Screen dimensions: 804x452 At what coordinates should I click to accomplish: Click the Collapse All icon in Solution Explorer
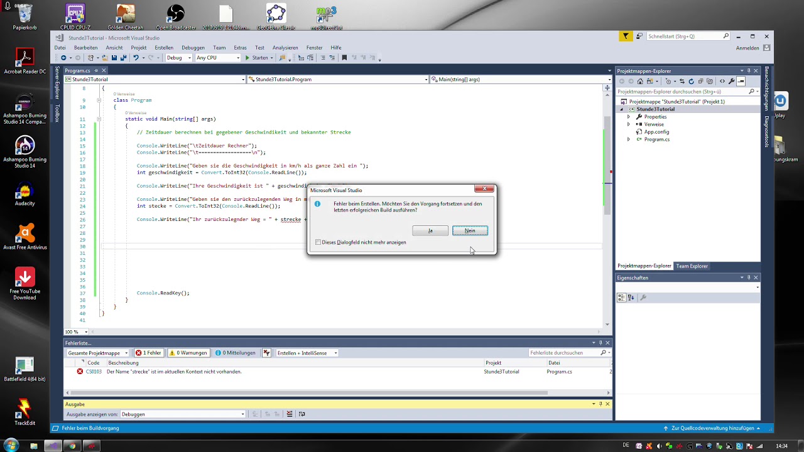700,81
